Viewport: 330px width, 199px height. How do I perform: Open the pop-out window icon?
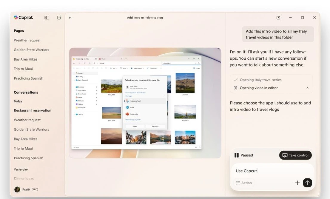[278, 18]
